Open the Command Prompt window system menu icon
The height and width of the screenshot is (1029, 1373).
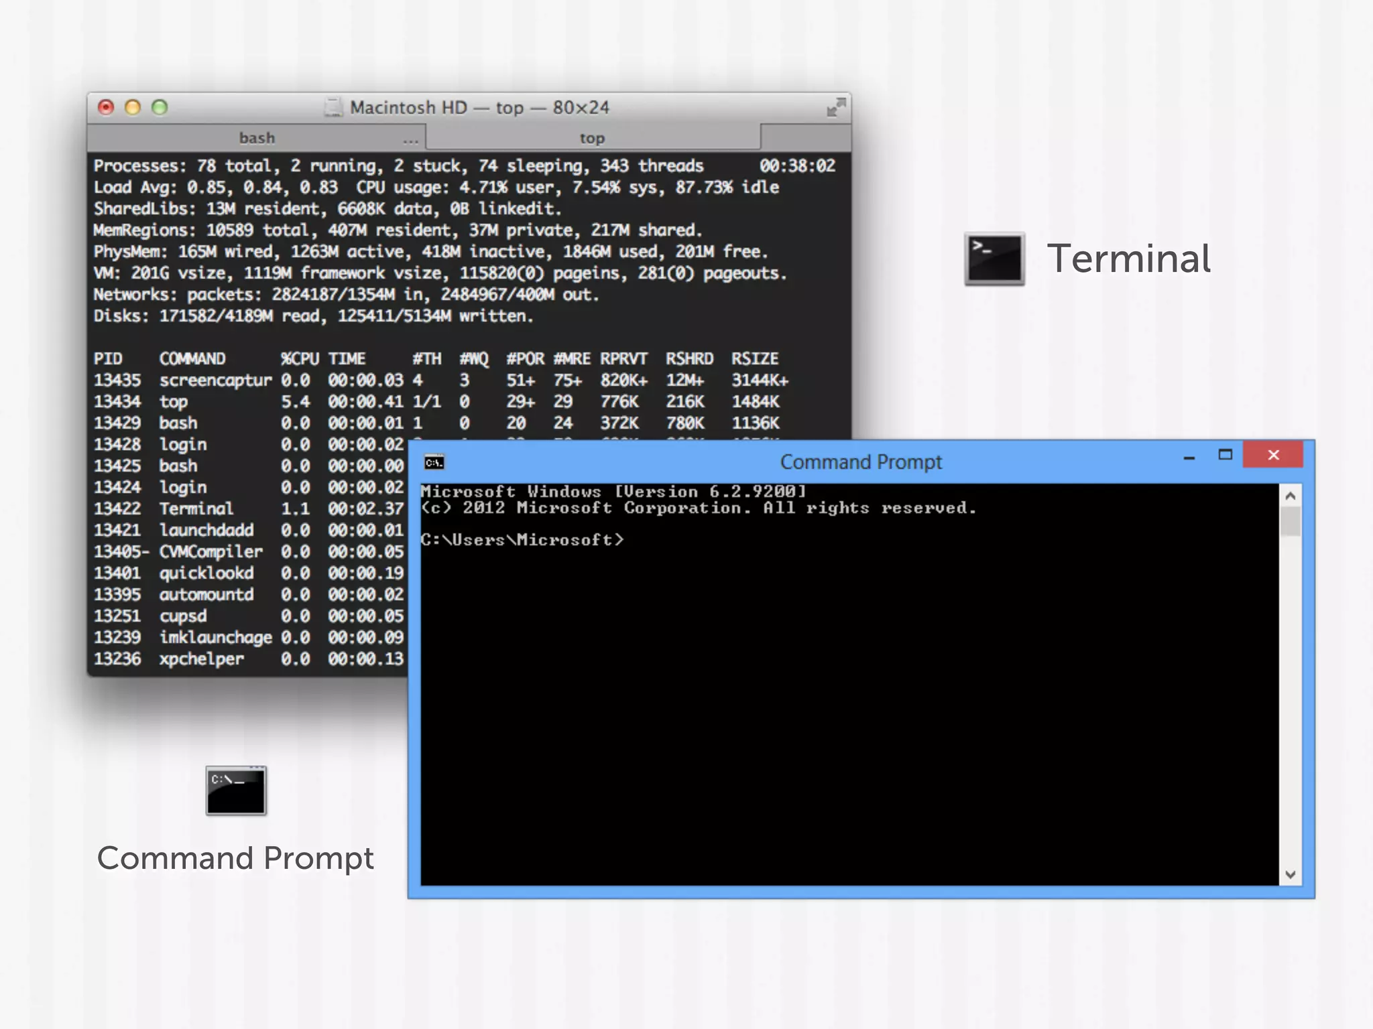pyautogui.click(x=434, y=462)
